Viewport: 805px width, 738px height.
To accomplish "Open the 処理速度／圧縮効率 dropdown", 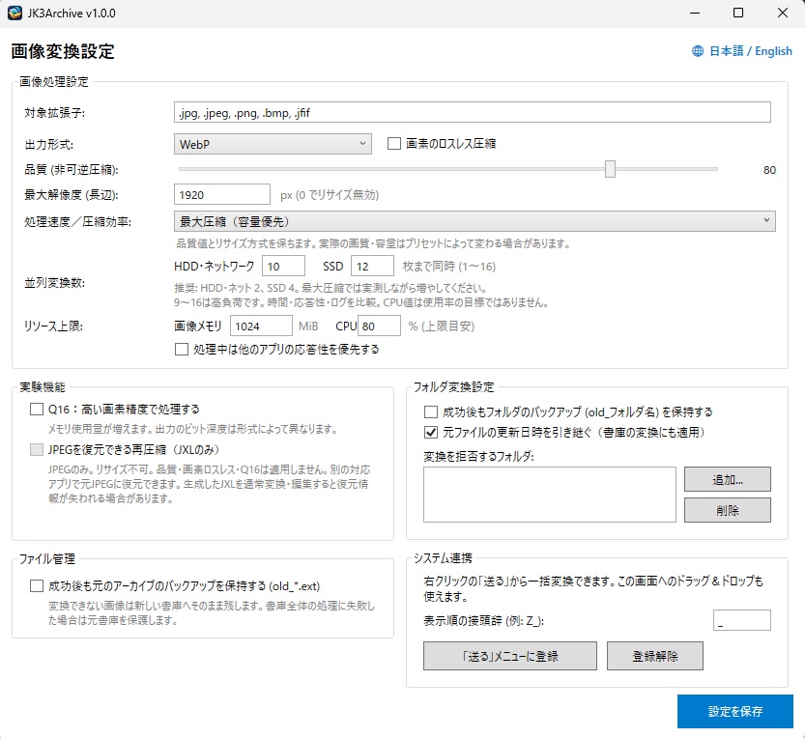I will (474, 221).
